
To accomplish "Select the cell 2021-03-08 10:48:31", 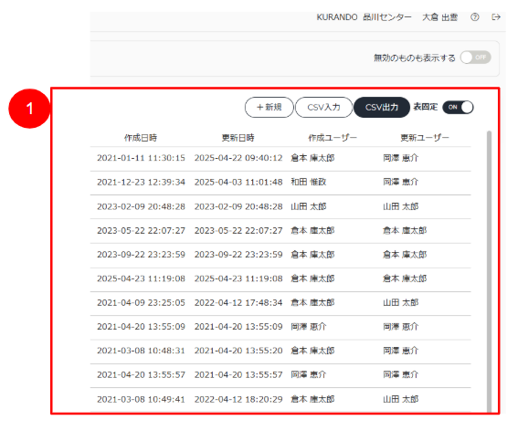I will pos(141,351).
